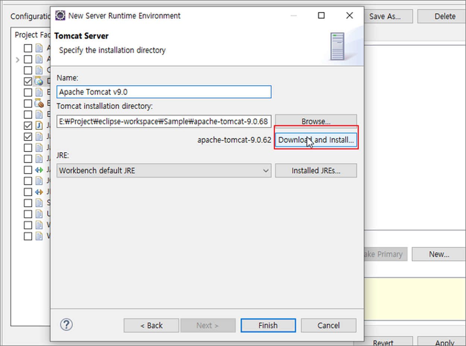
Task: Cancel the New Server Runtime dialog
Action: click(x=329, y=325)
